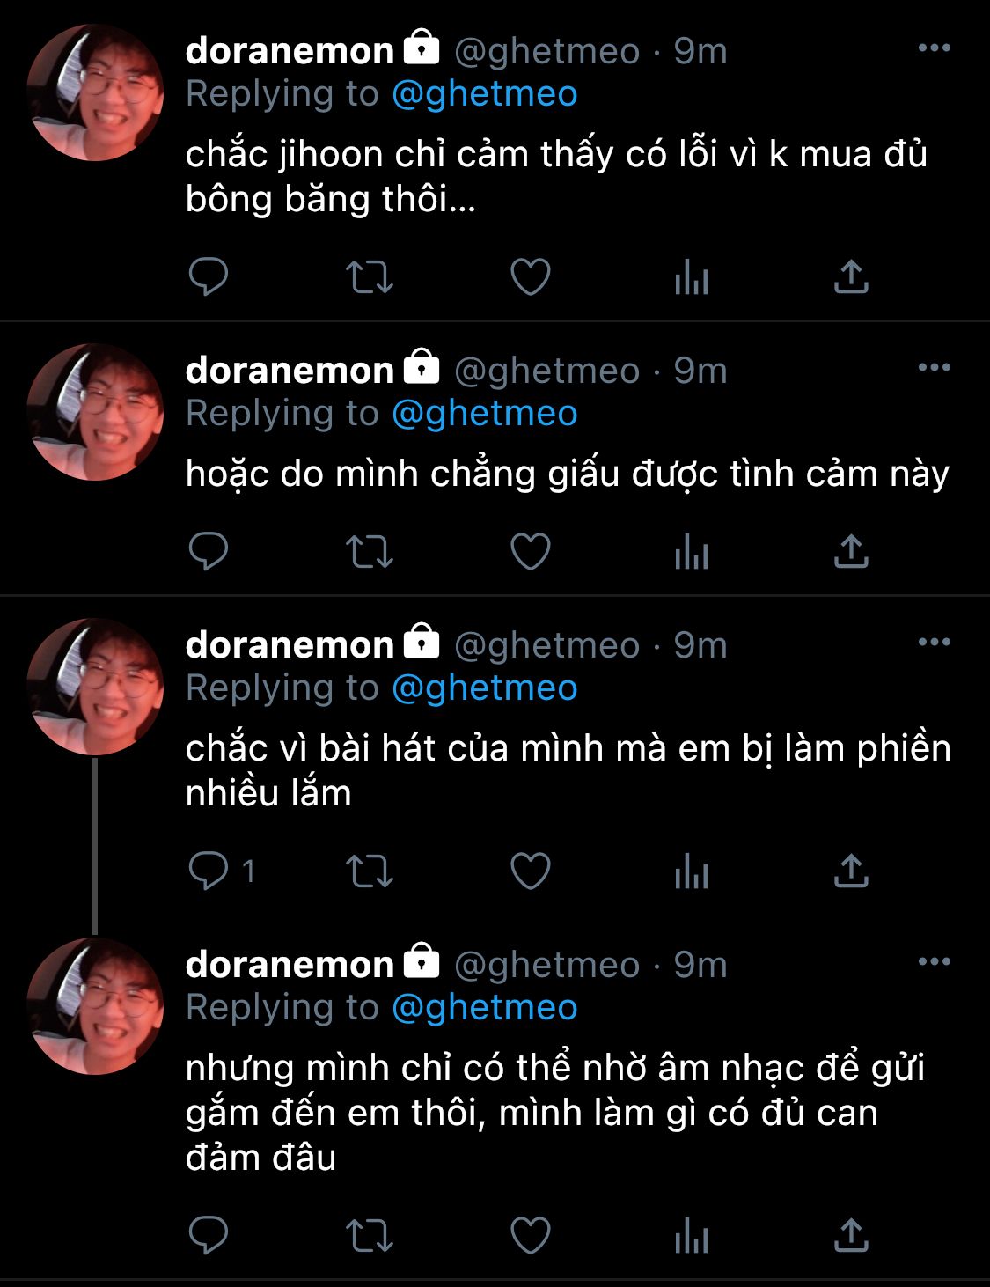990x1287 pixels.
Task: Retweet the last tweet 'nhưng mình chỉ có thể'
Action: tap(369, 1235)
